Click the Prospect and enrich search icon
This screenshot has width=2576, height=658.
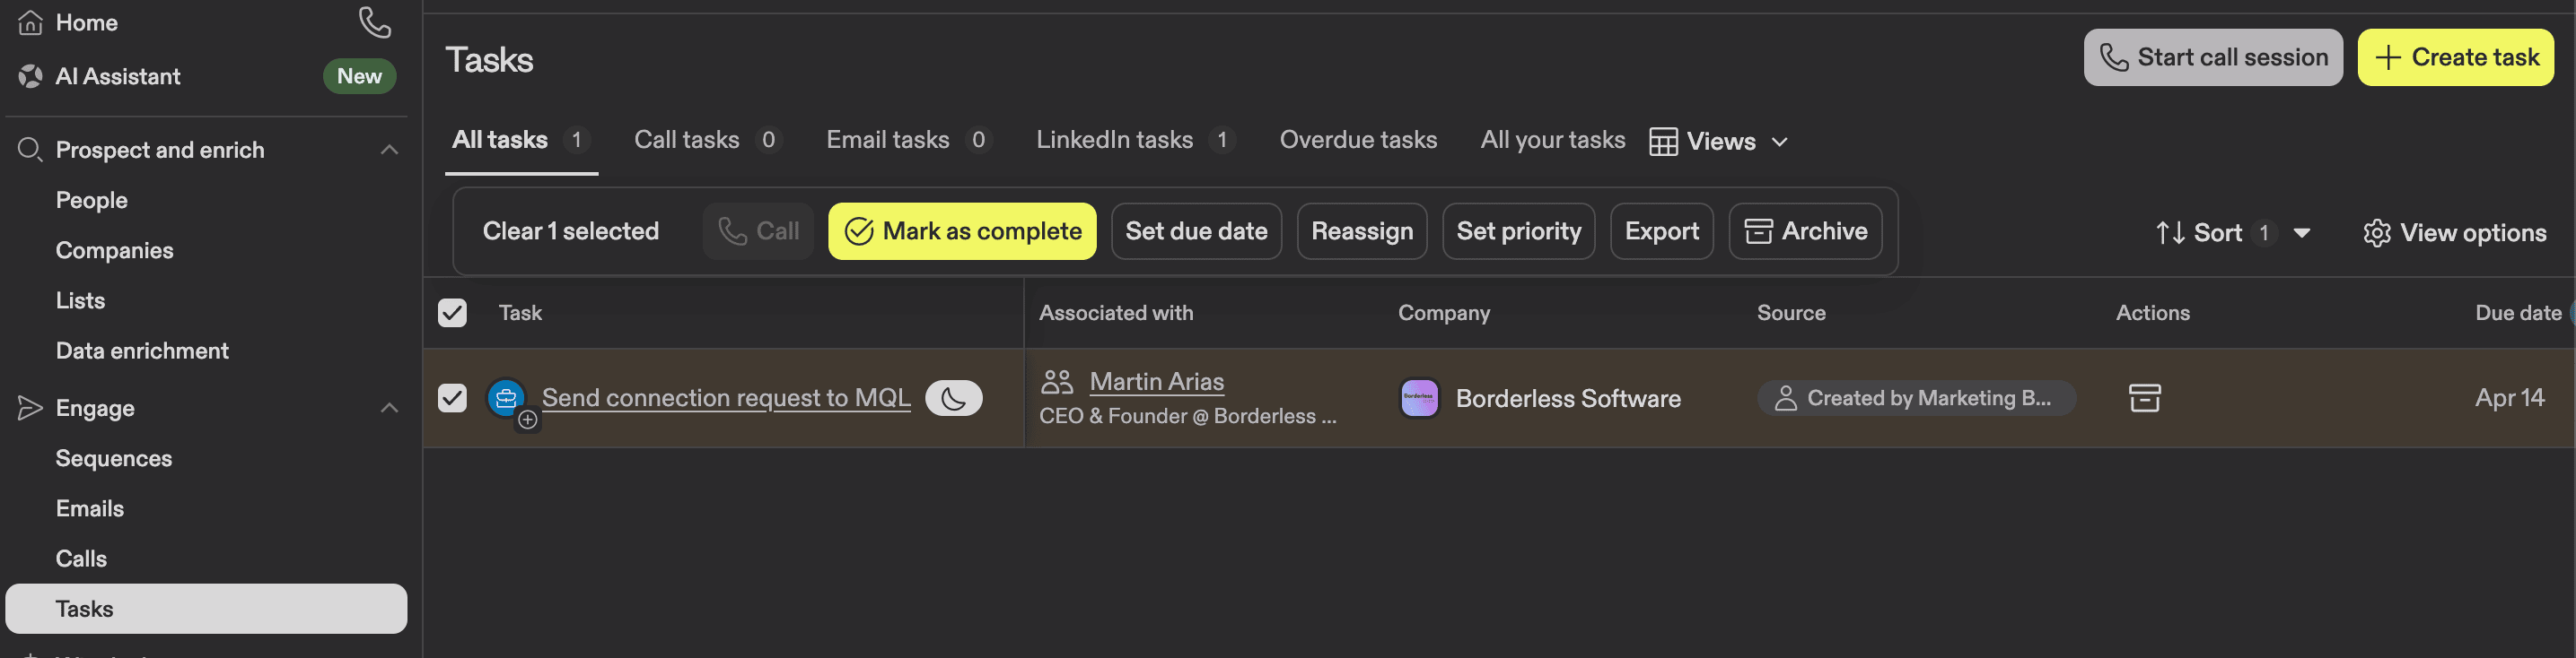(x=30, y=150)
